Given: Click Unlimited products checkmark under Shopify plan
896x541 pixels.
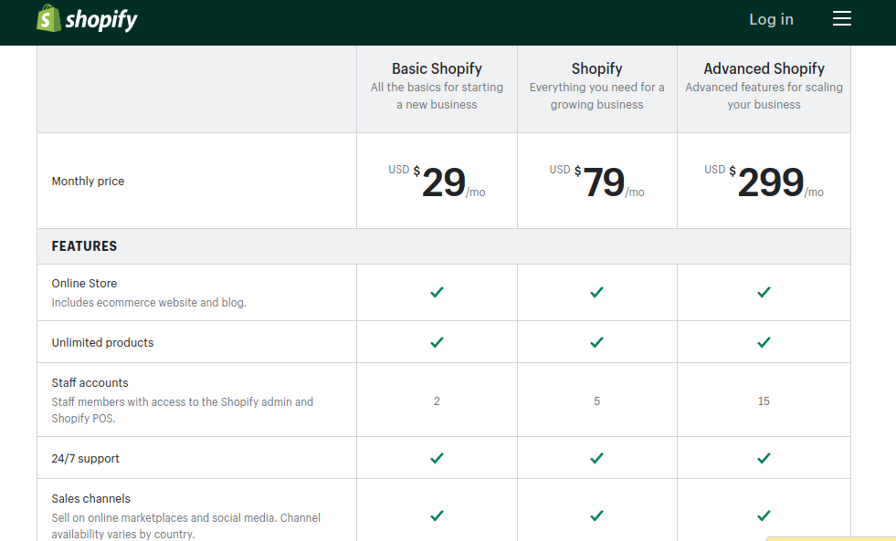Looking at the screenshot, I should [x=596, y=342].
